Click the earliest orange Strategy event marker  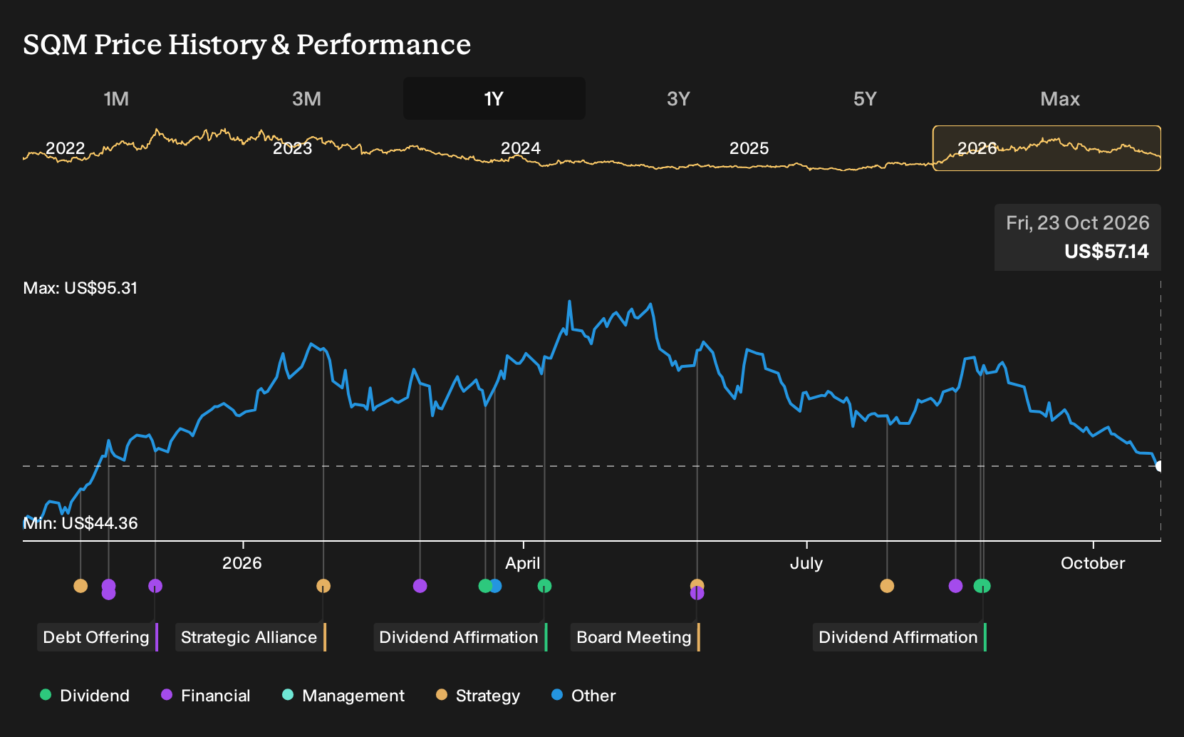pos(81,586)
